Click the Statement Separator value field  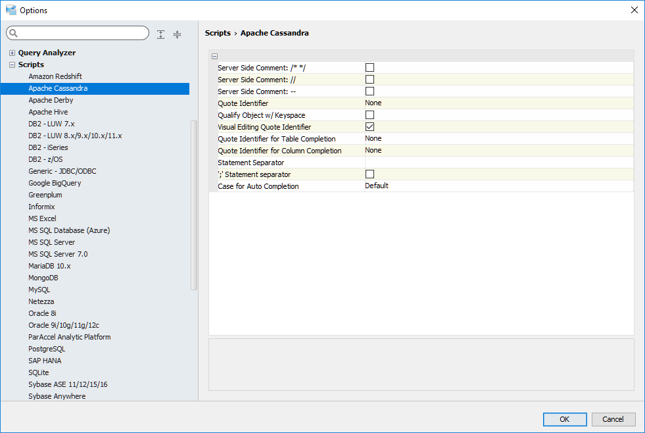(x=498, y=163)
